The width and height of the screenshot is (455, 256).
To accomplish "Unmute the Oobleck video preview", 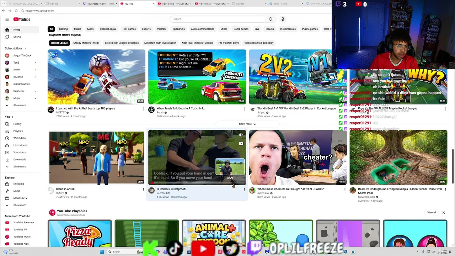I will tap(241, 135).
